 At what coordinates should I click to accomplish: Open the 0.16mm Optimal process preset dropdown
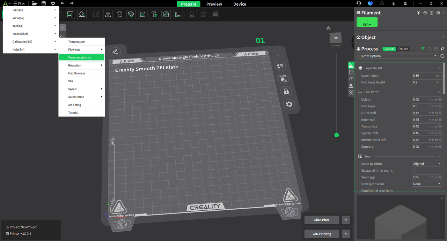397,56
